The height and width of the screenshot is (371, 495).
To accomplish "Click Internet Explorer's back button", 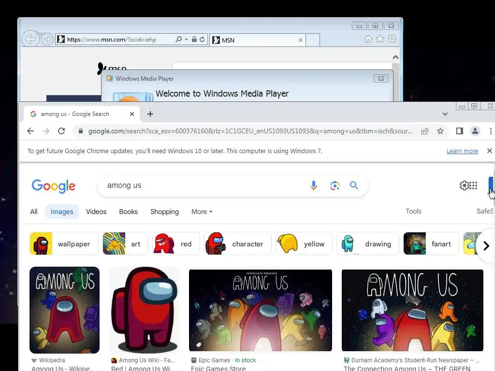I will point(30,39).
